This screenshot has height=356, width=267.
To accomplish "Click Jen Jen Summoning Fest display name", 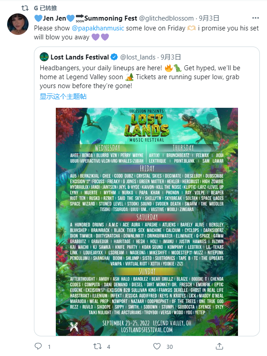I will [x=86, y=18].
